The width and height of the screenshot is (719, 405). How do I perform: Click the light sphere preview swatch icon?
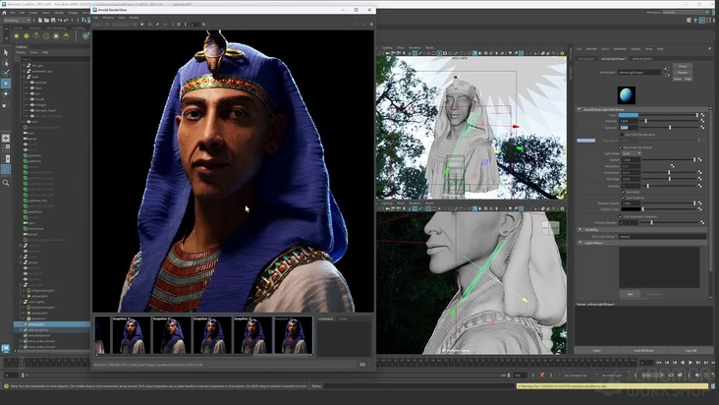627,94
